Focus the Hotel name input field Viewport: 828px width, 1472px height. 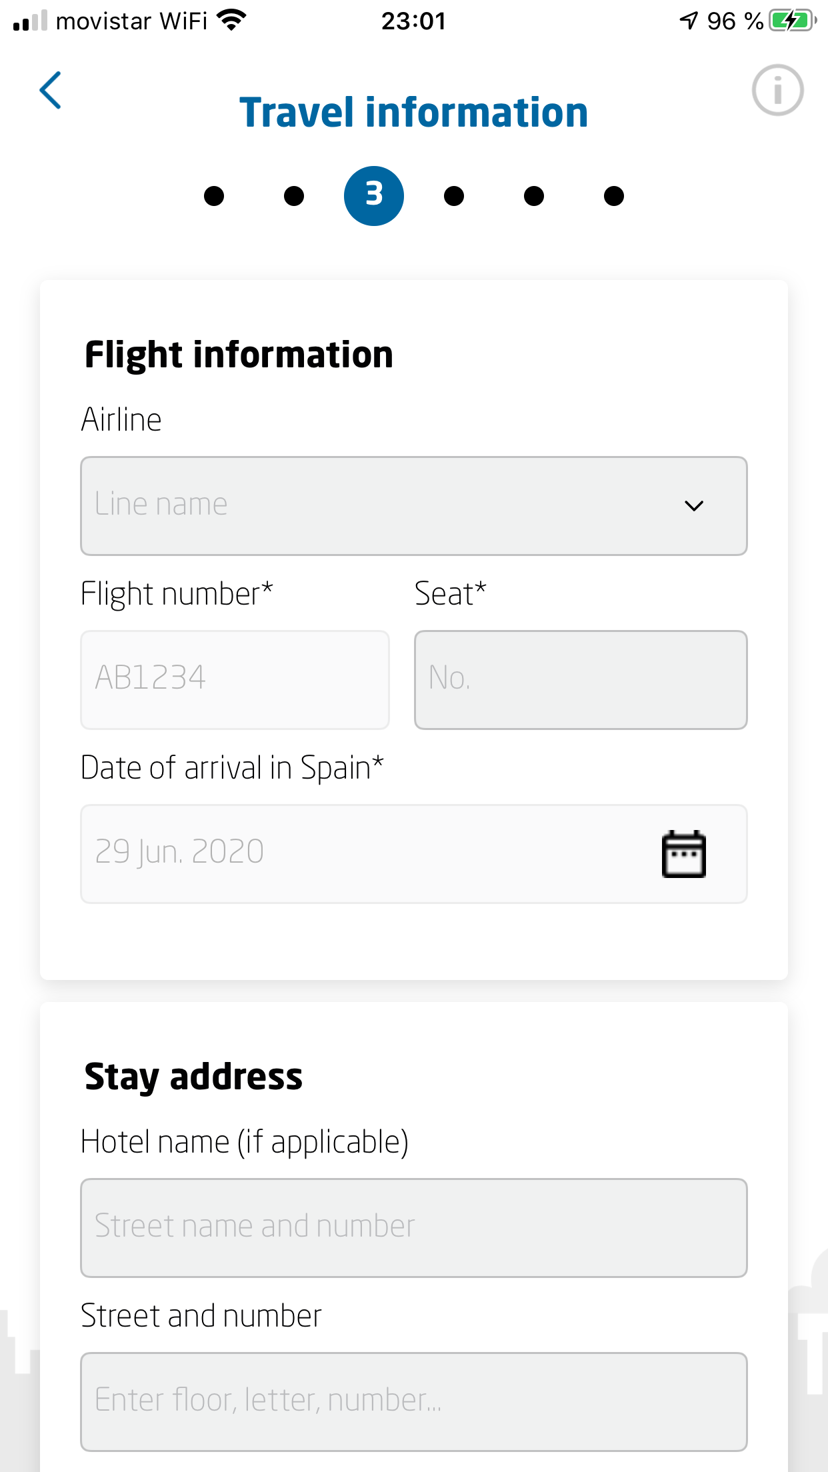click(413, 1228)
